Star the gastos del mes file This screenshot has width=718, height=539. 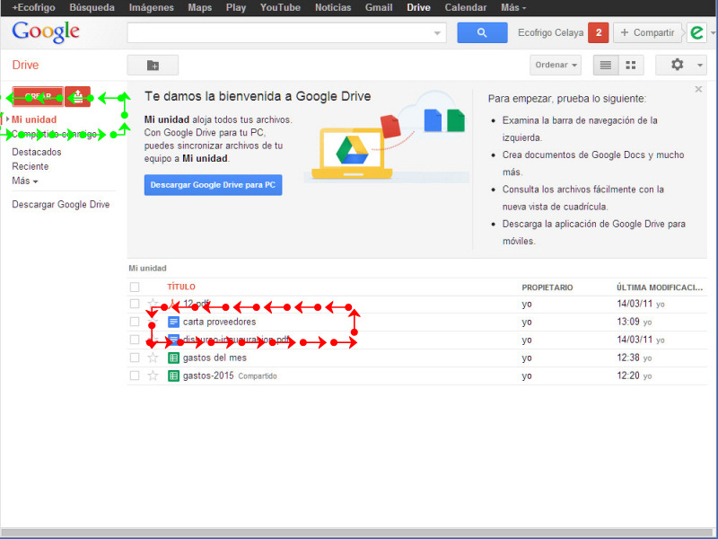coord(153,358)
